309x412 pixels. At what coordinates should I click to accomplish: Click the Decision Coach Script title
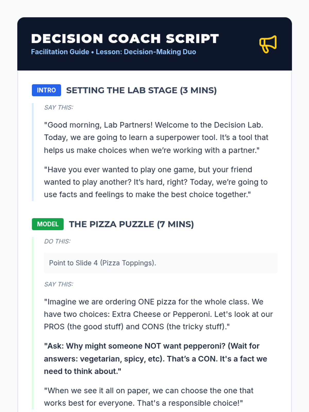125,39
